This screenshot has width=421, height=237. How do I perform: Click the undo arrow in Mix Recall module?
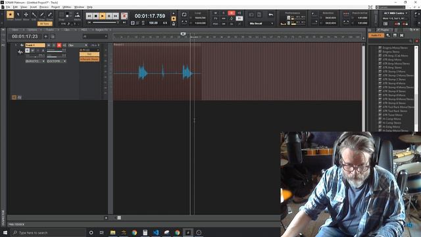(270, 14)
